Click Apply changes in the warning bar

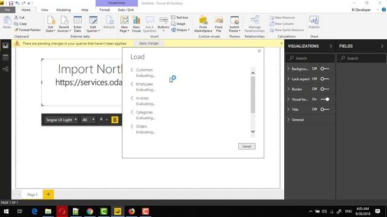click(149, 43)
